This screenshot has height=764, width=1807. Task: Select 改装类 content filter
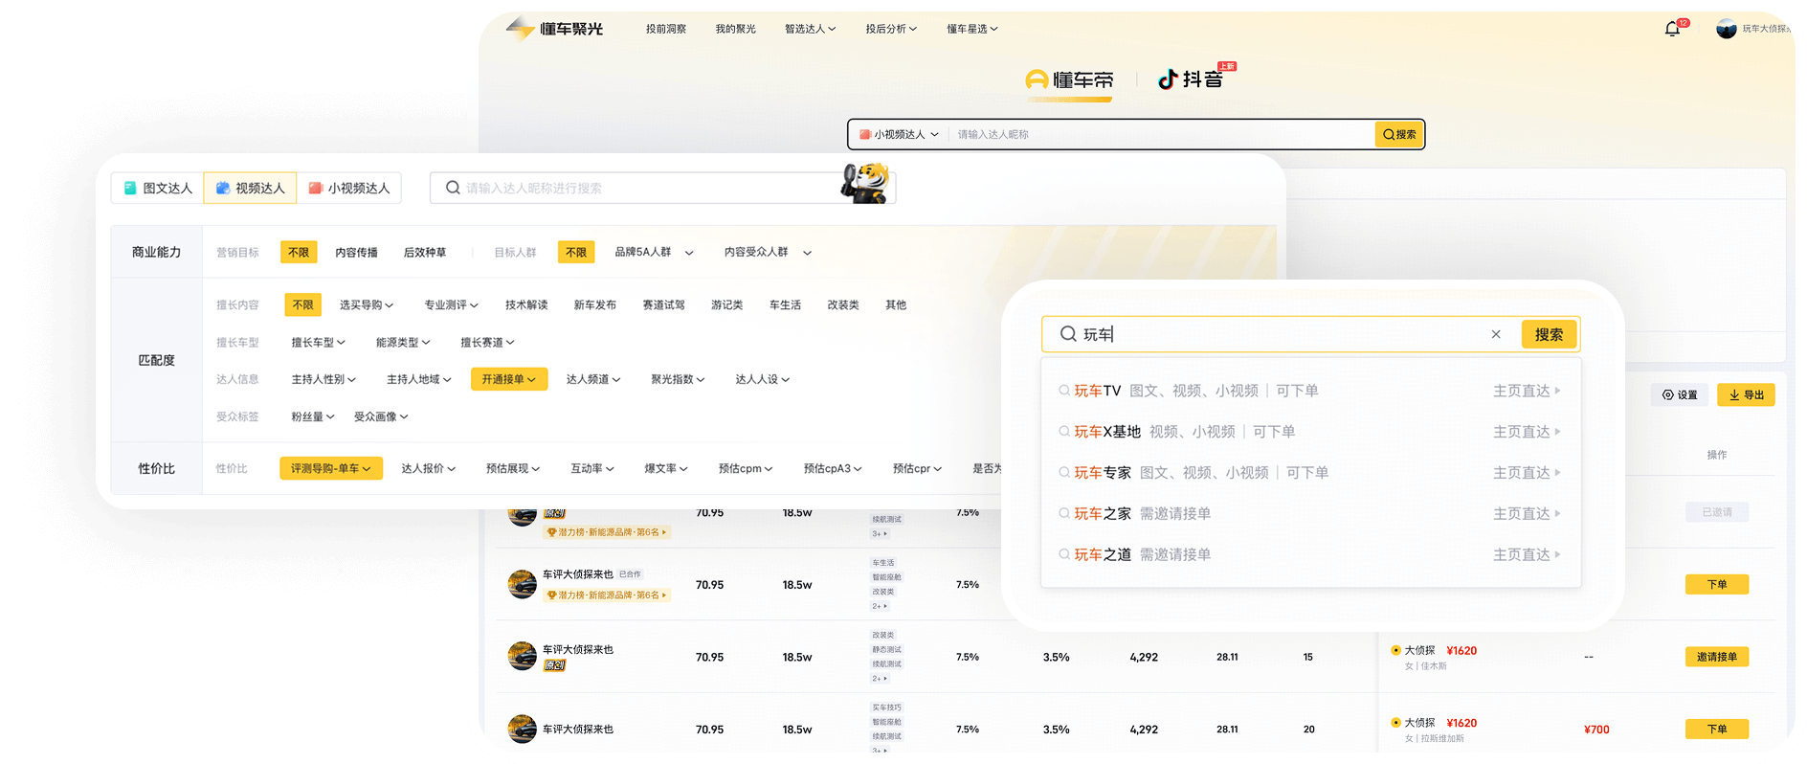coord(843,305)
